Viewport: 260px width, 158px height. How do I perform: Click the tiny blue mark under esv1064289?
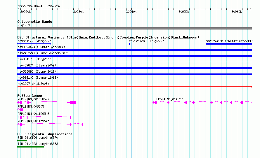click(129, 44)
